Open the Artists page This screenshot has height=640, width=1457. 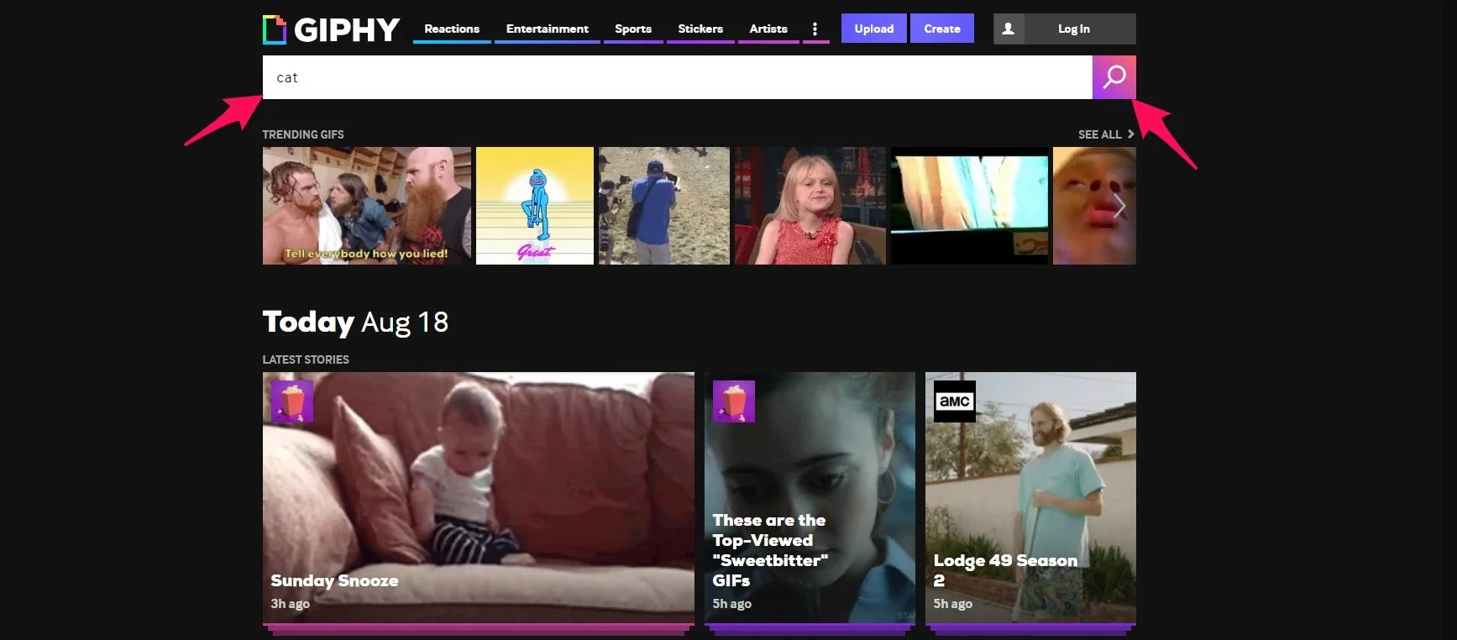[x=768, y=29]
